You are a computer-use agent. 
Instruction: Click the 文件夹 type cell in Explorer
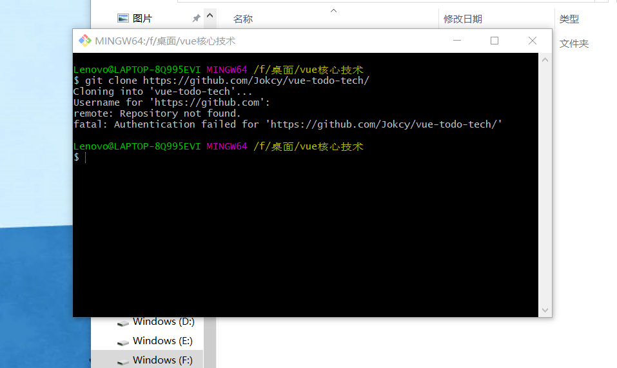point(574,44)
